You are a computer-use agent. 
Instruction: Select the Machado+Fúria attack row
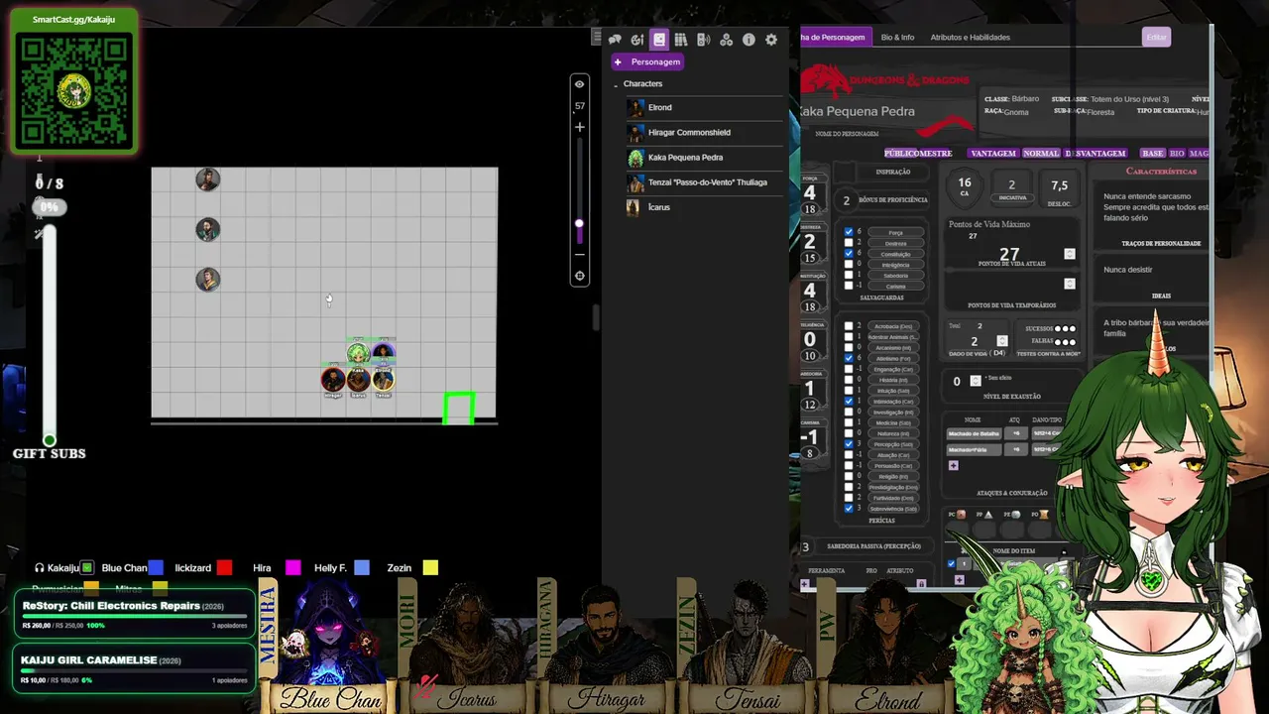973,449
